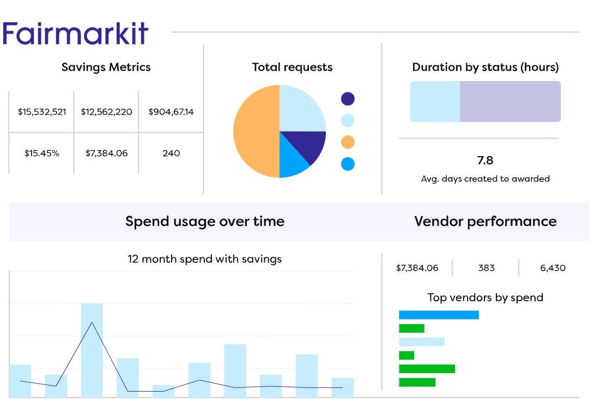Click the tallest bar in 12 month spend chart
The height and width of the screenshot is (409, 601).
coord(93,348)
